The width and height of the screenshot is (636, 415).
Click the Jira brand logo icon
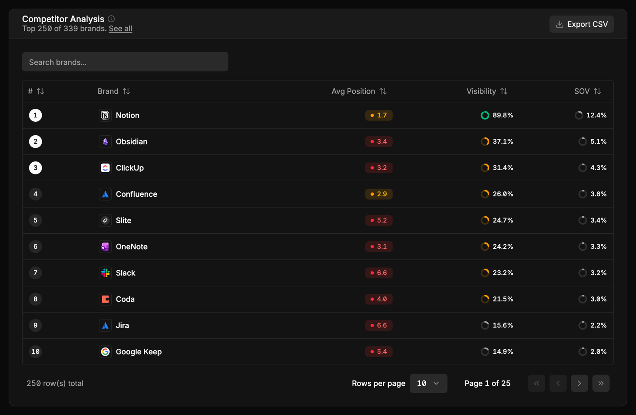[105, 325]
